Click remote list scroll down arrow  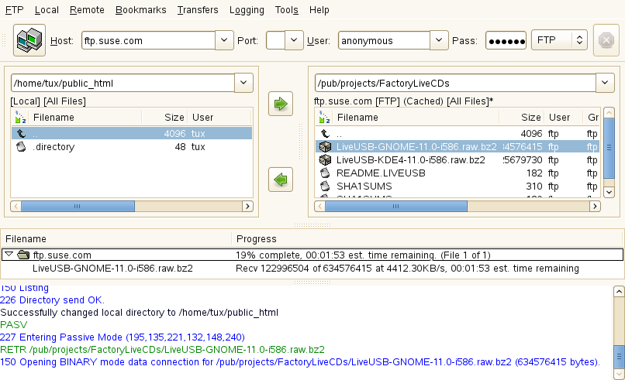(609, 192)
